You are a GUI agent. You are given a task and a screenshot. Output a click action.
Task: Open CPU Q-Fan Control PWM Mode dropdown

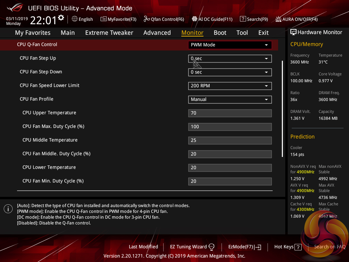tap(230, 45)
